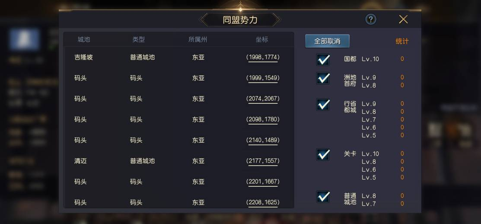This screenshot has height=224, width=481.
Task: Click the 统计 column label
Action: click(x=402, y=41)
